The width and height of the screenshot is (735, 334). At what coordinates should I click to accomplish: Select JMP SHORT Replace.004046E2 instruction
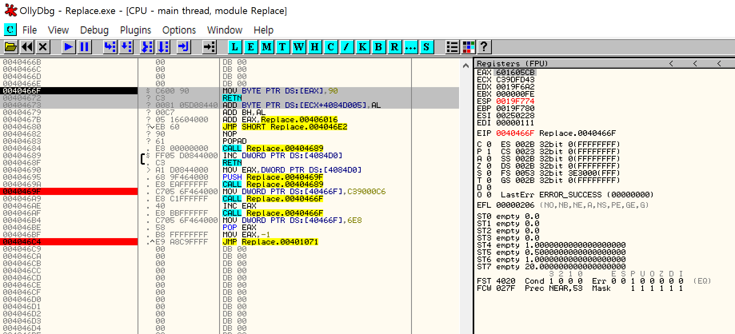pos(285,127)
